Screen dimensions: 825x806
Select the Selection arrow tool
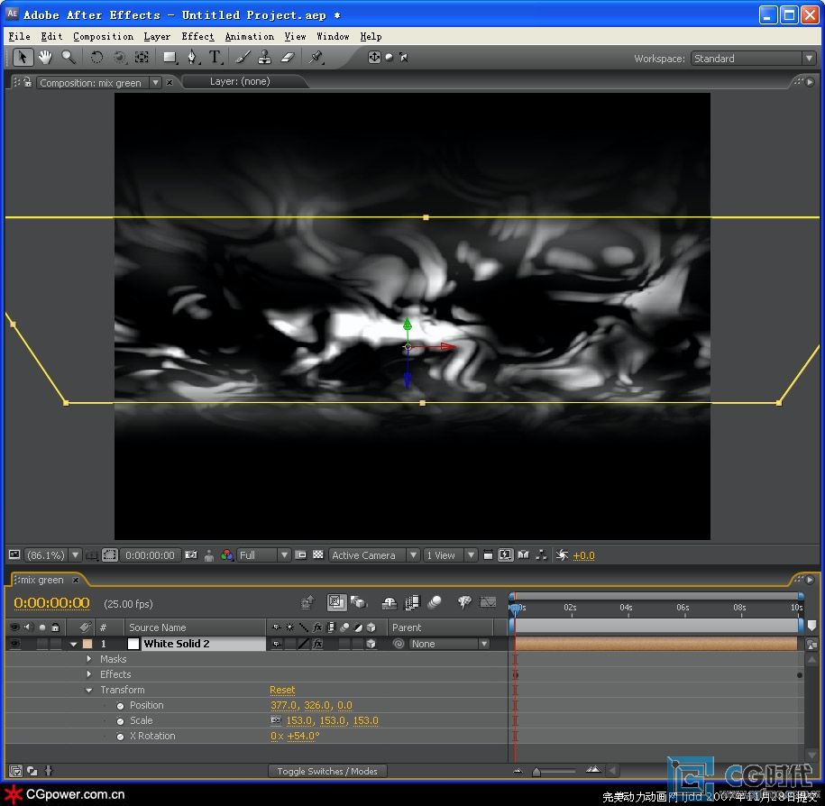tap(23, 57)
